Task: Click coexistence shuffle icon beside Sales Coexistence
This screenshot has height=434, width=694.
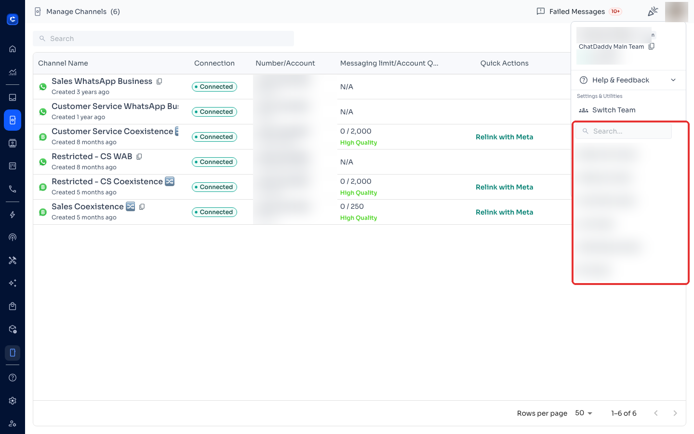Action: (131, 206)
